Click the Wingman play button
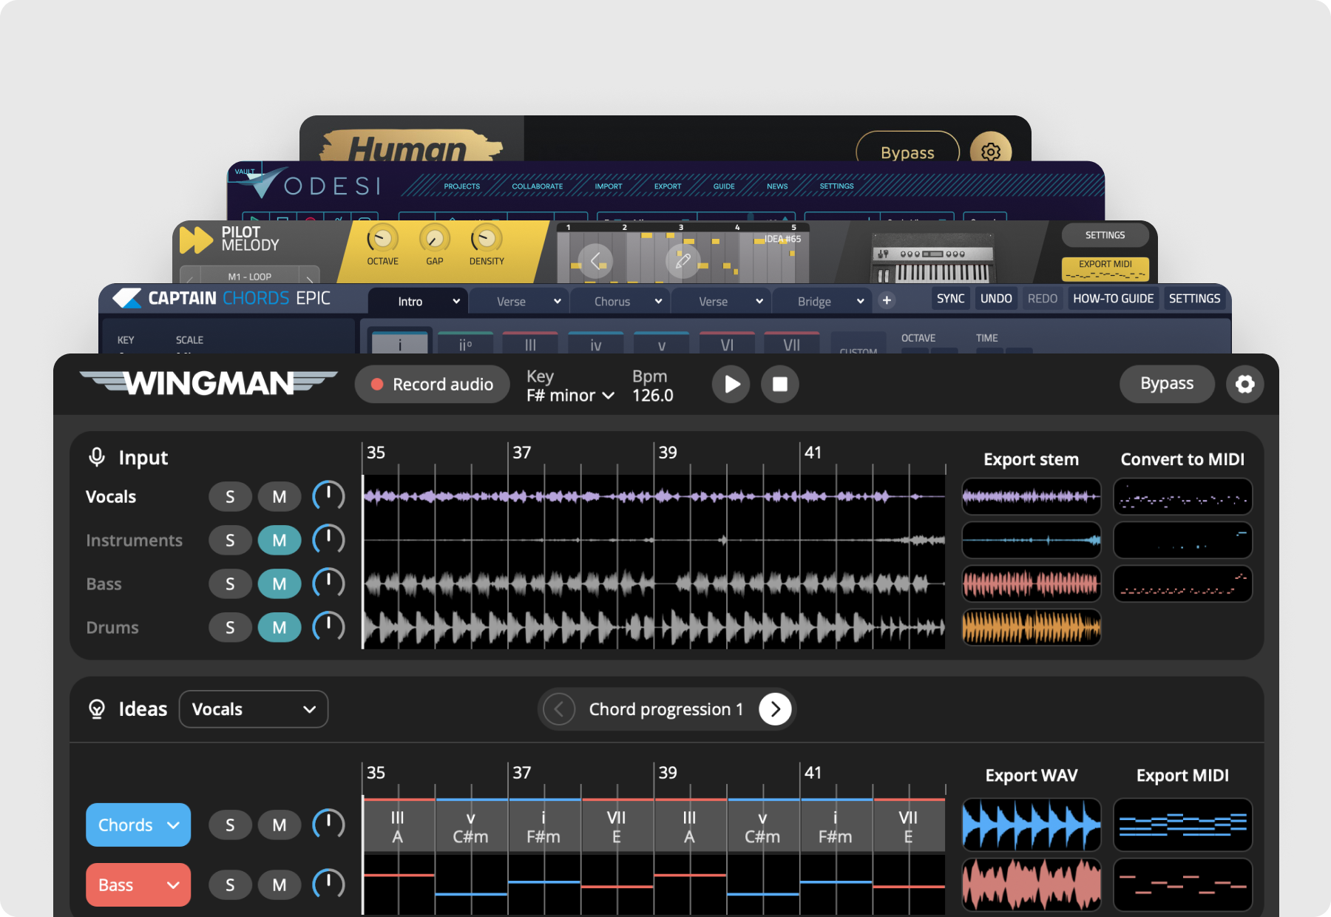Viewport: 1331px width, 917px height. click(x=731, y=384)
